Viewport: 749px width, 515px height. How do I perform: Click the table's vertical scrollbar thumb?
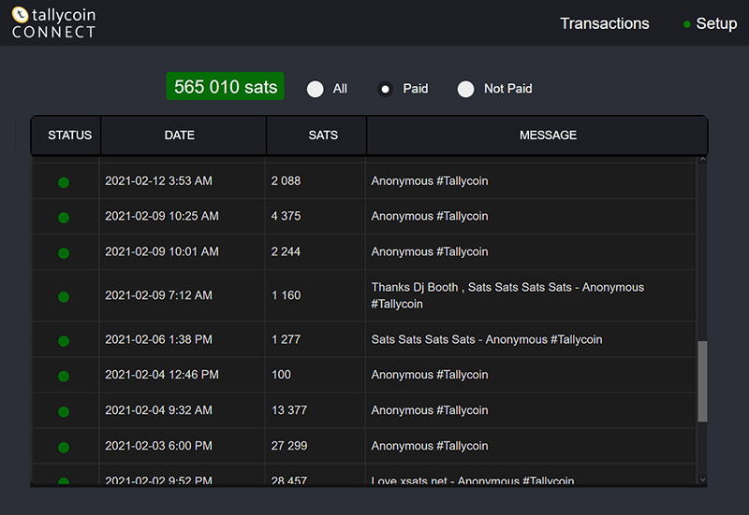tap(702, 381)
